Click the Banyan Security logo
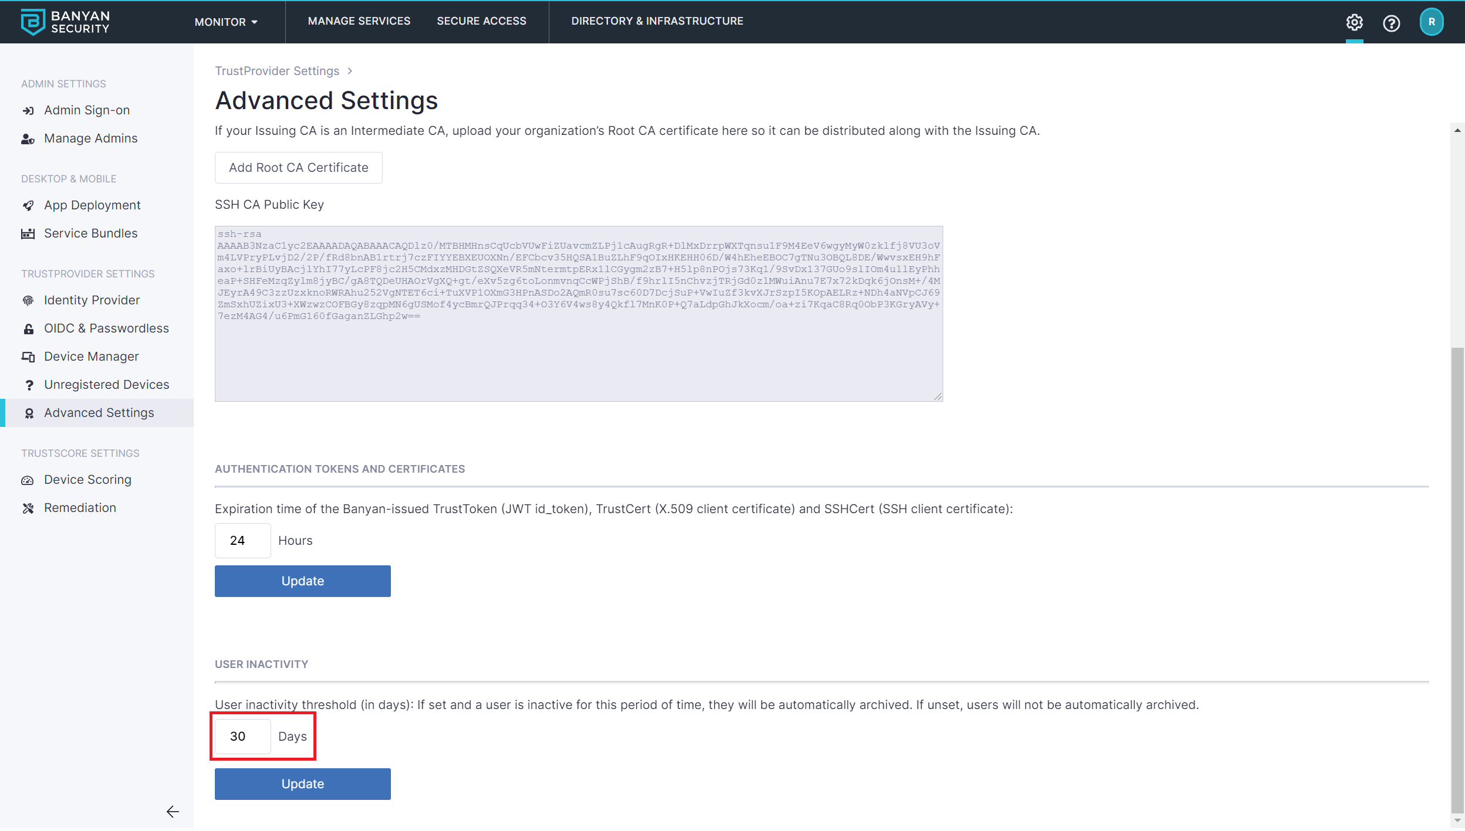The image size is (1465, 831). coord(65,22)
